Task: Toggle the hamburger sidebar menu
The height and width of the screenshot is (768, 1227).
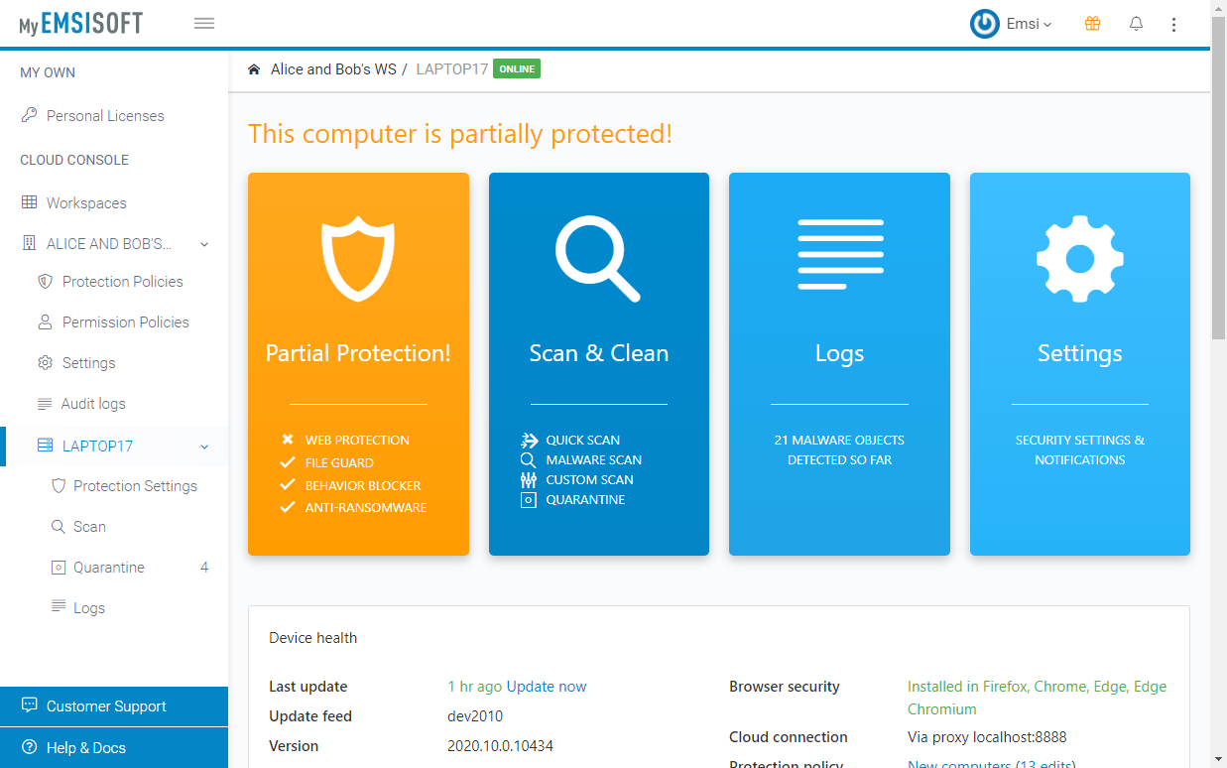Action: click(204, 24)
